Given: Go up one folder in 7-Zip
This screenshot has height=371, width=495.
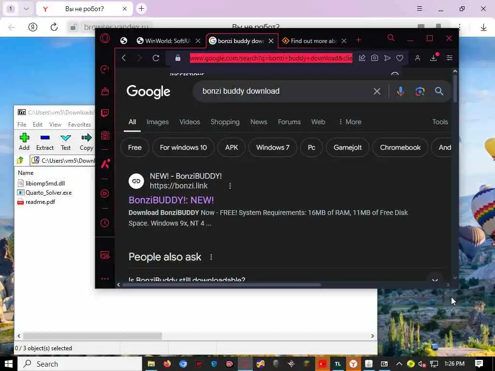Looking at the screenshot, I should 20,160.
